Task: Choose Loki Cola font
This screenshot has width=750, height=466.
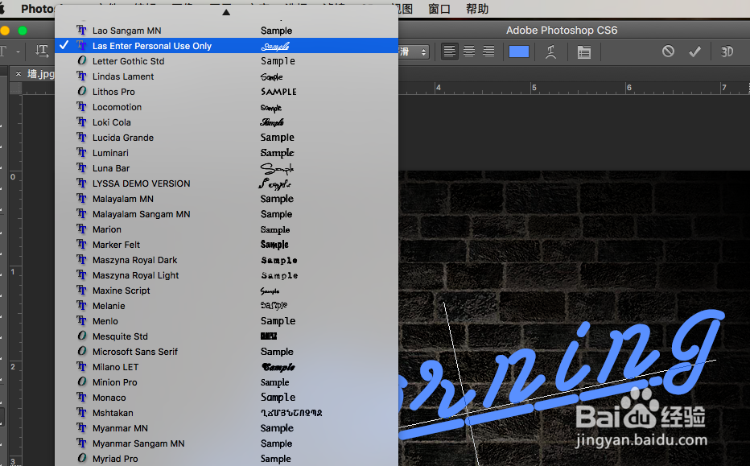Action: [227, 122]
